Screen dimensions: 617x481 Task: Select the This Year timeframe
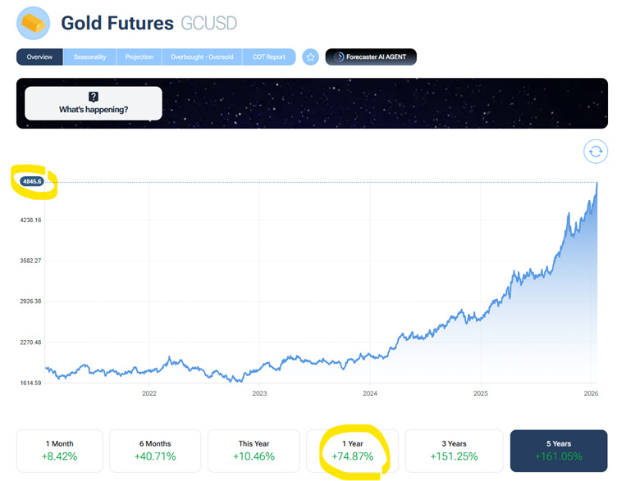[x=252, y=451]
